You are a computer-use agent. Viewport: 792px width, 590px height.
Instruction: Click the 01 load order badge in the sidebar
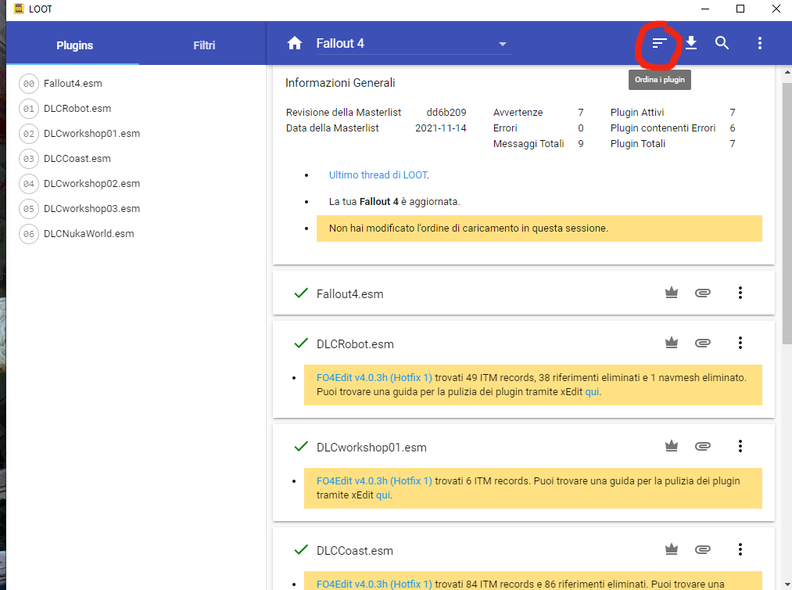pyautogui.click(x=29, y=109)
